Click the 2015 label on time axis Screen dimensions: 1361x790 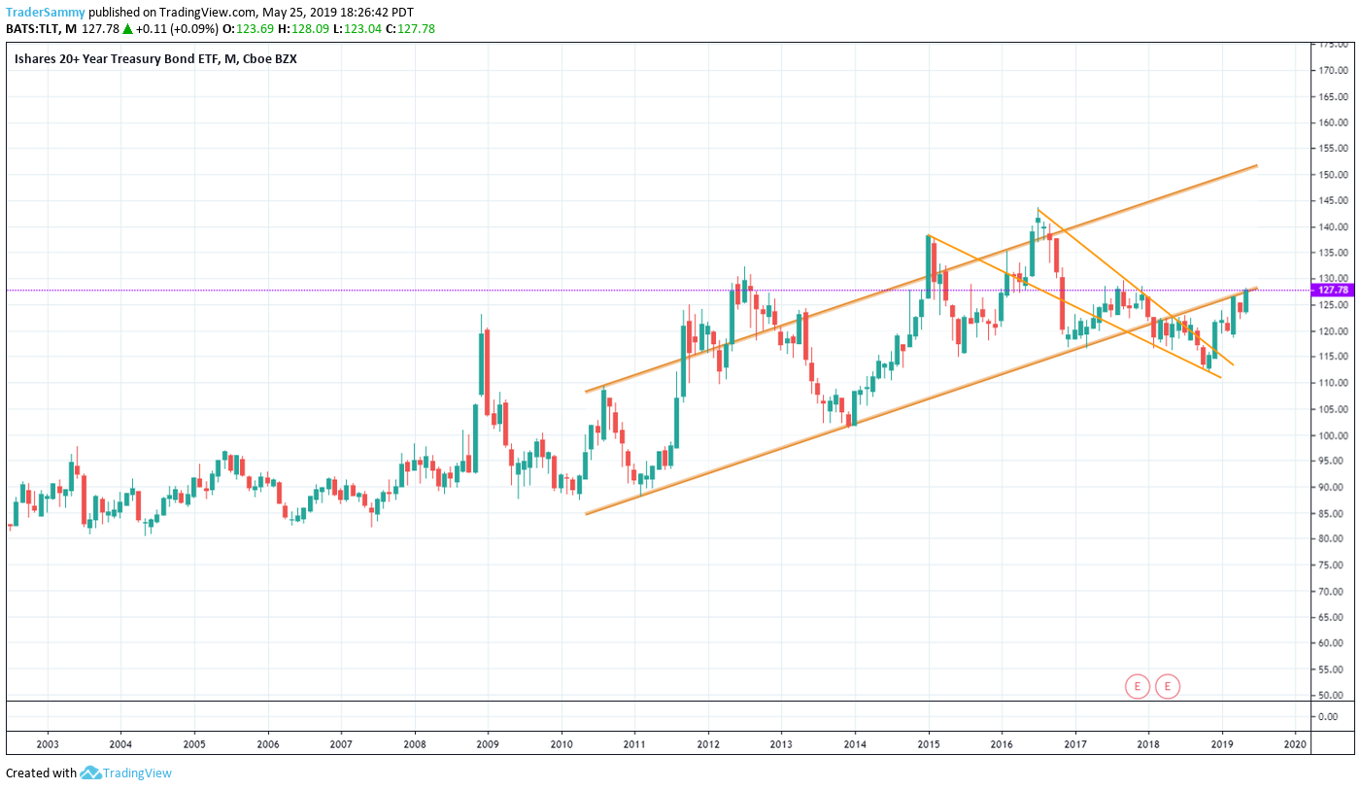[929, 744]
